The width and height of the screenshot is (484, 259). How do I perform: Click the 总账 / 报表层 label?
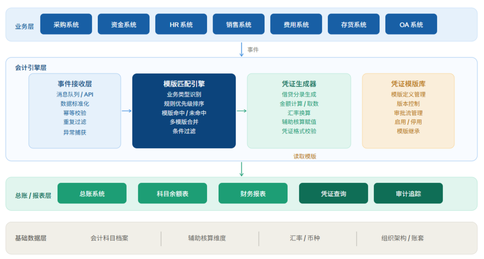(33, 195)
